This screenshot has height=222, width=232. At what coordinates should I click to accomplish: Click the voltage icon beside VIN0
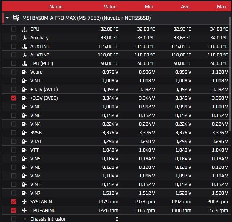[24, 107]
